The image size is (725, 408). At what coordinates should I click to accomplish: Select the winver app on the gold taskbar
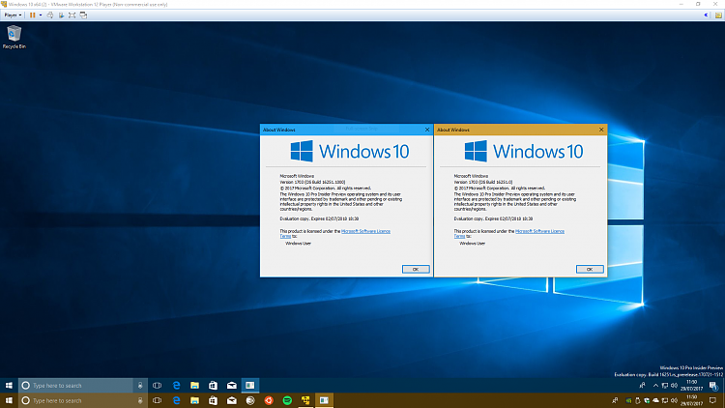324,400
